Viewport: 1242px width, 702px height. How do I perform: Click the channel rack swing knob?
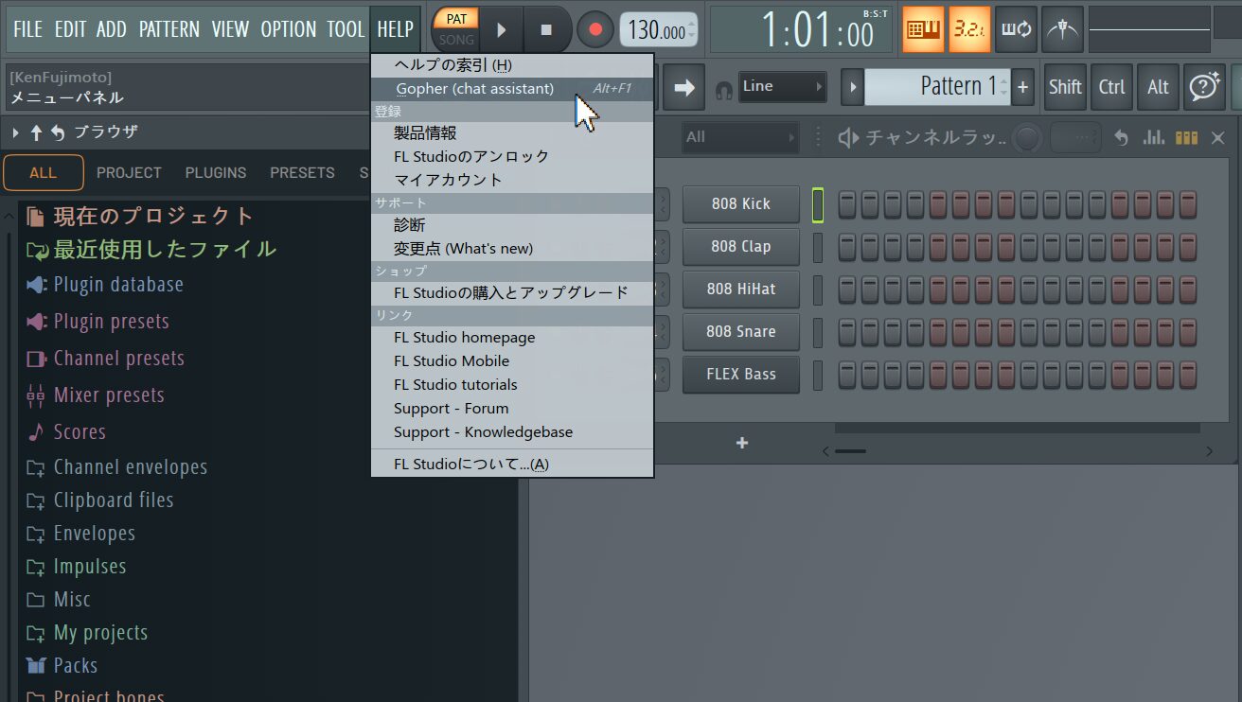(1025, 138)
